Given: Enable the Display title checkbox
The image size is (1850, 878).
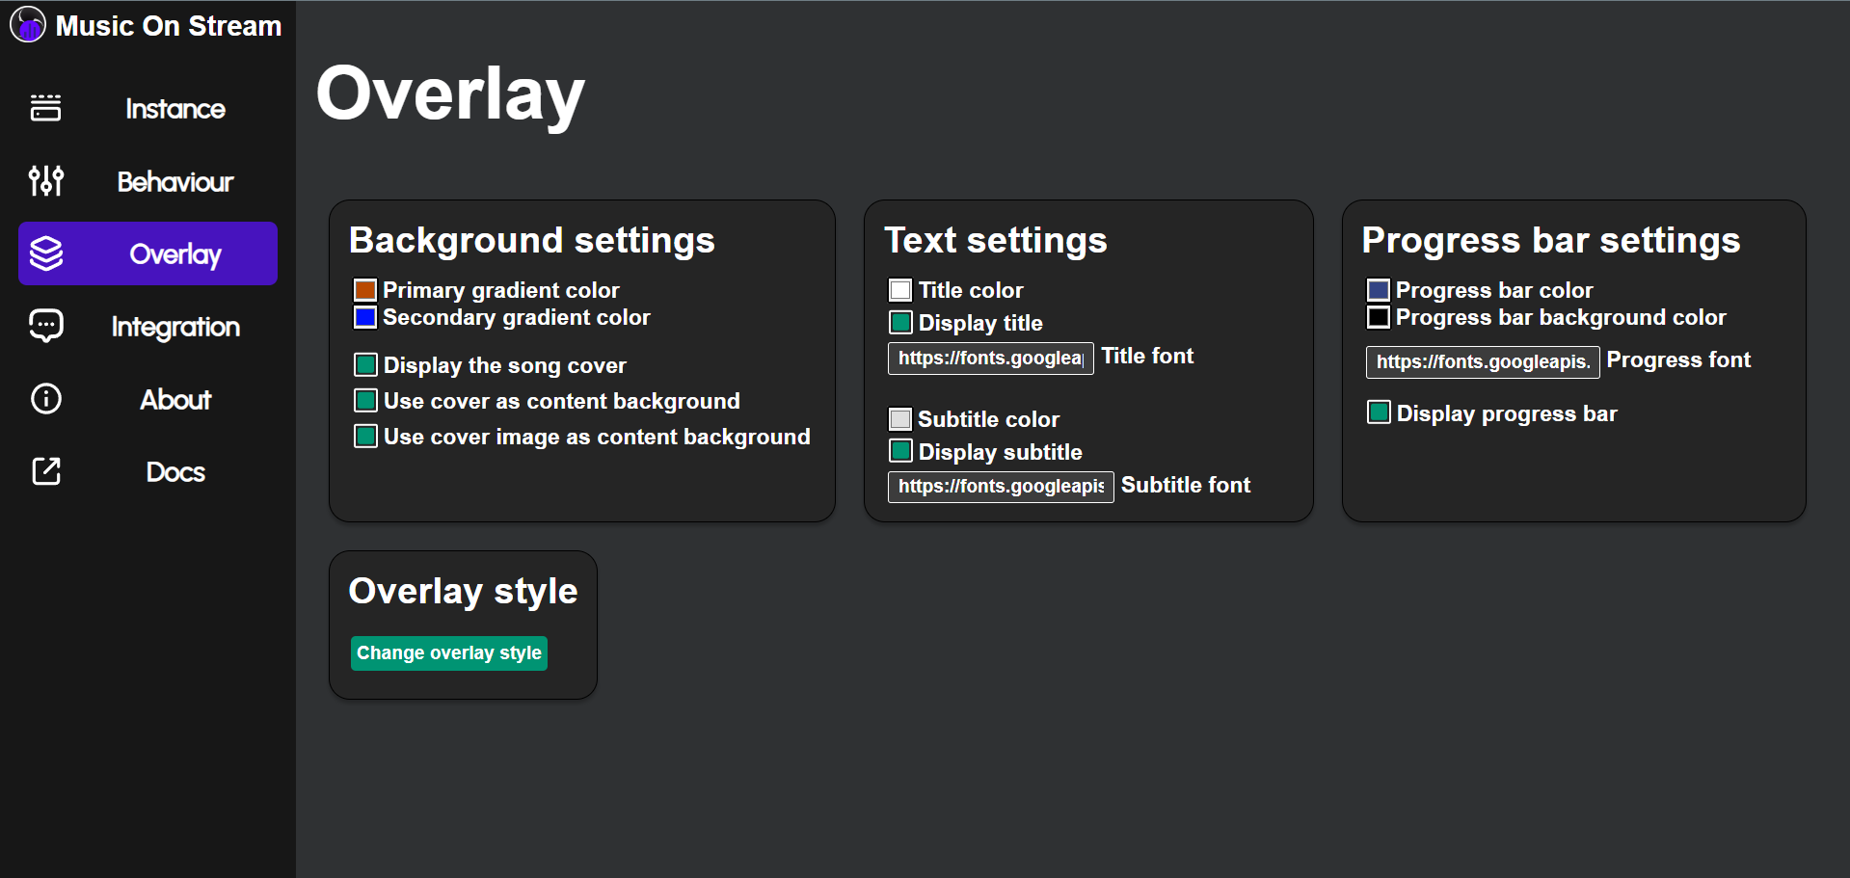Looking at the screenshot, I should 900,322.
